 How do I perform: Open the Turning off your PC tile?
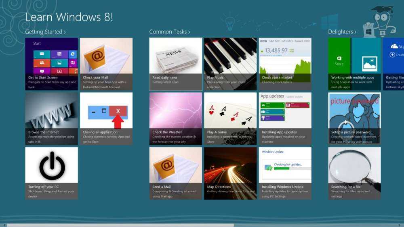tap(52, 173)
